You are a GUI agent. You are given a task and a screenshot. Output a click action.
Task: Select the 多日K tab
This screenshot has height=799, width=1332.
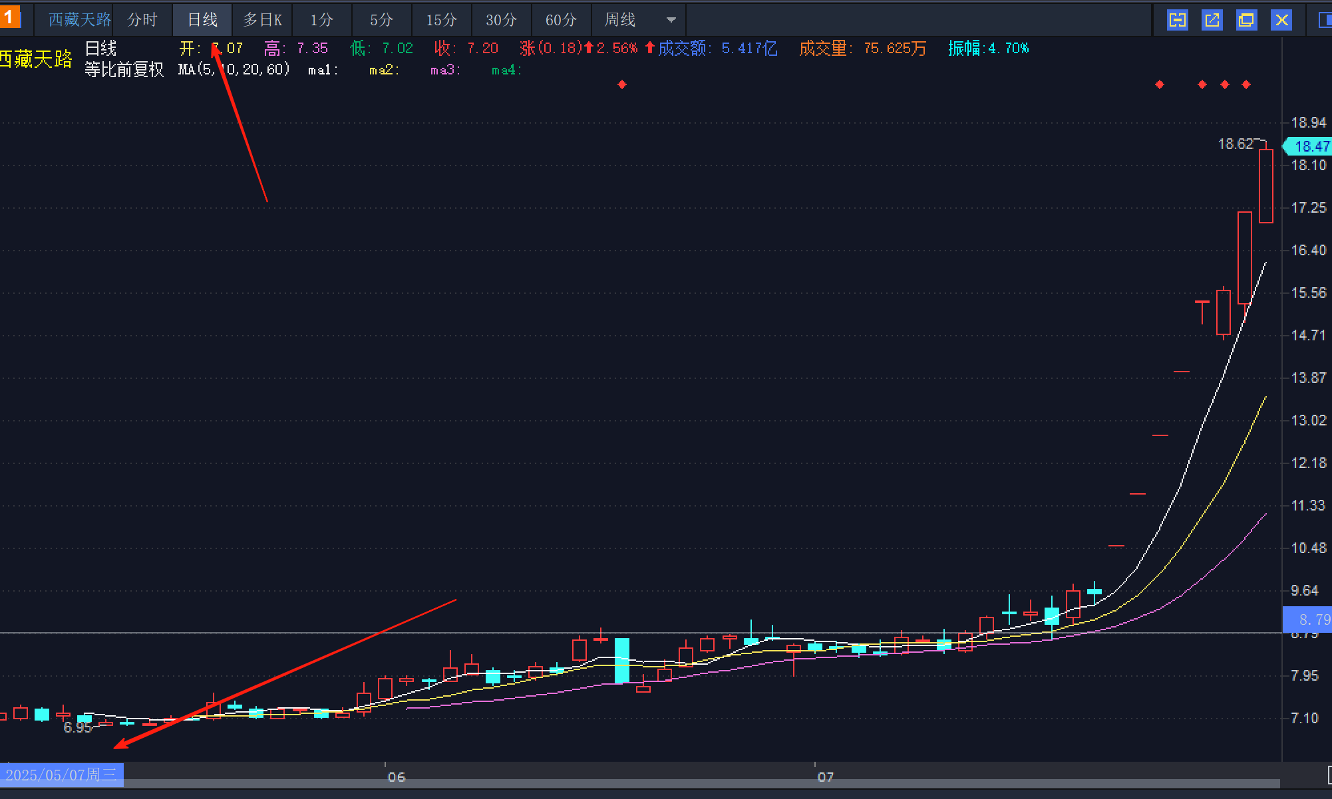tap(262, 20)
